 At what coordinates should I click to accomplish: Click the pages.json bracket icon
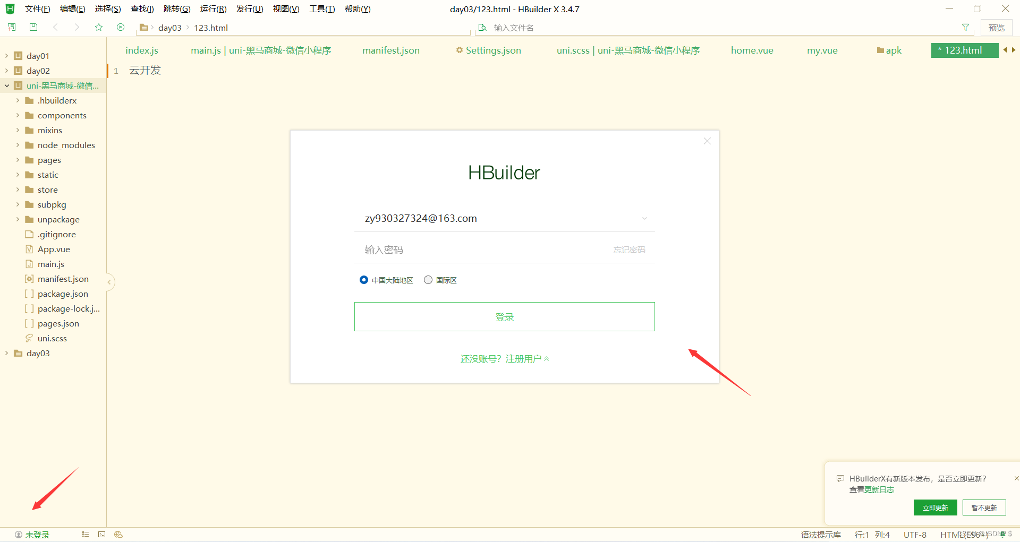pyautogui.click(x=29, y=323)
